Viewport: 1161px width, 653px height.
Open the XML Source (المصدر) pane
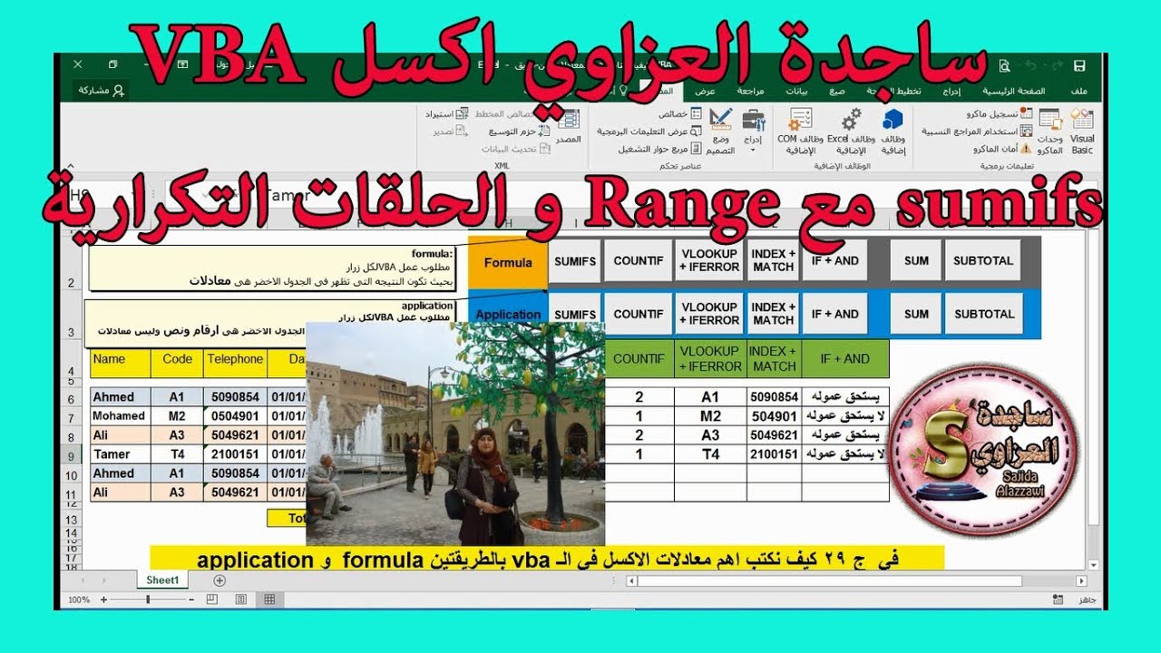[569, 126]
